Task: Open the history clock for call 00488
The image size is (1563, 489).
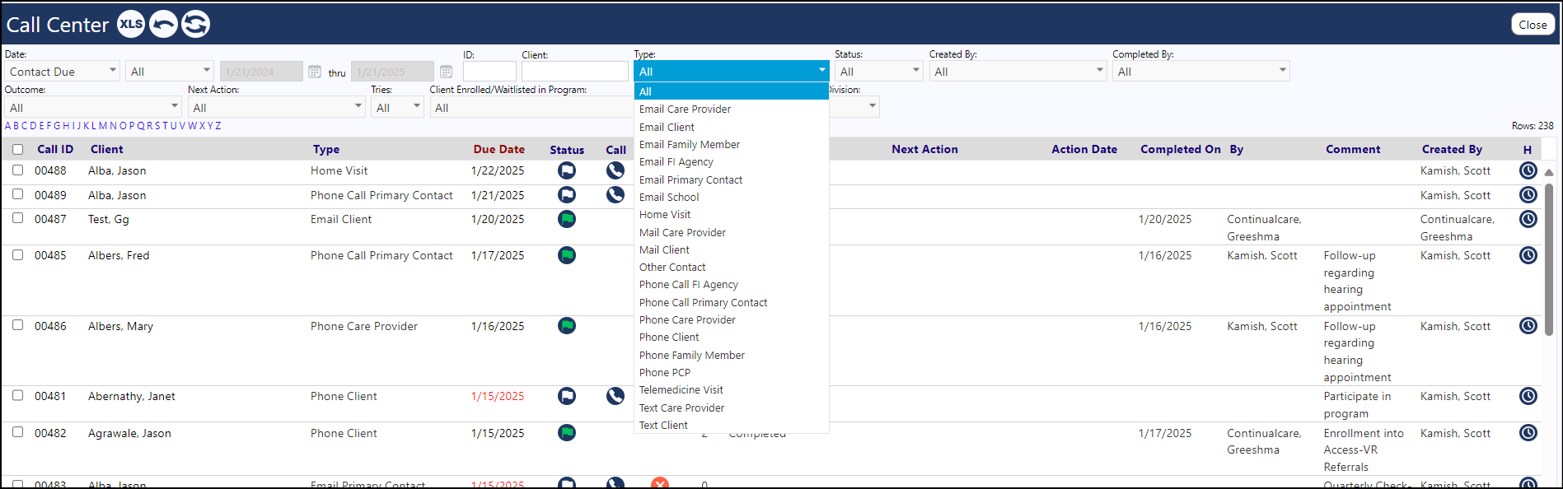Action: tap(1528, 170)
